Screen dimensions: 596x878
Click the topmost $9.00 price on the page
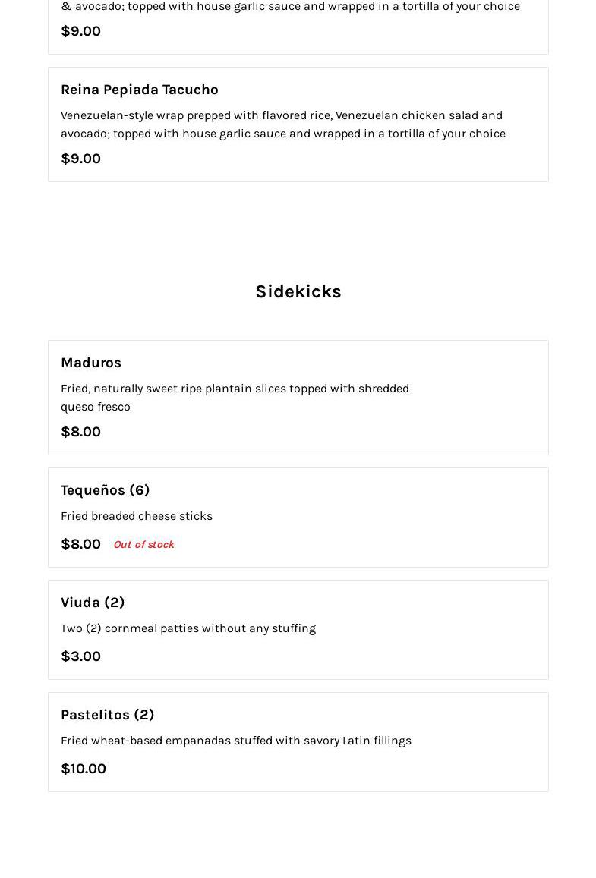(x=80, y=31)
